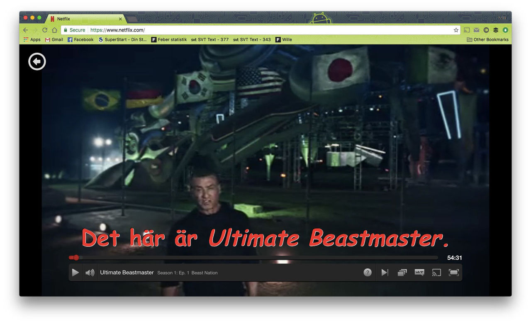Open the Gmail bookmark
531x324 pixels.
pos(54,39)
